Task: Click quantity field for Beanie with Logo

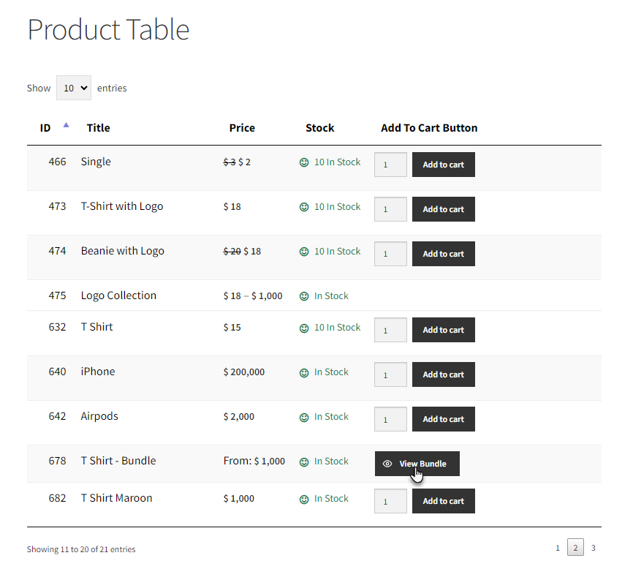Action: click(390, 254)
